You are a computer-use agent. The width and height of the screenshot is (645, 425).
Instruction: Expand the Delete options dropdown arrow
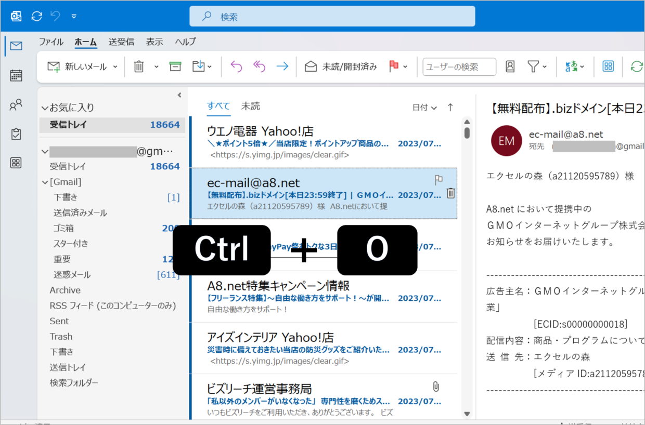[156, 67]
